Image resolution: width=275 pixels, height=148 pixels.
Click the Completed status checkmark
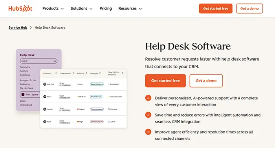[108, 84]
